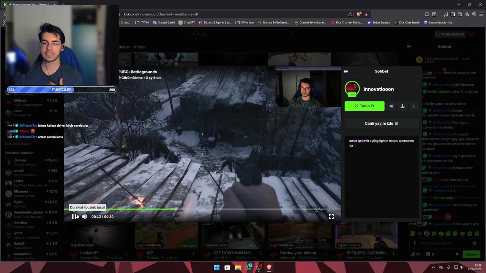
Task: Open WhatsApp from taskbar
Action: [248, 267]
